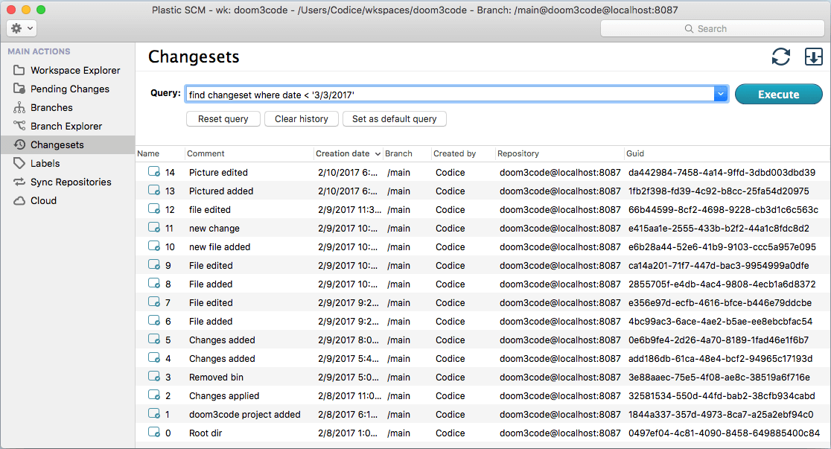The width and height of the screenshot is (831, 449).
Task: Click the Guid starting with 3e88aaec
Action: click(719, 377)
